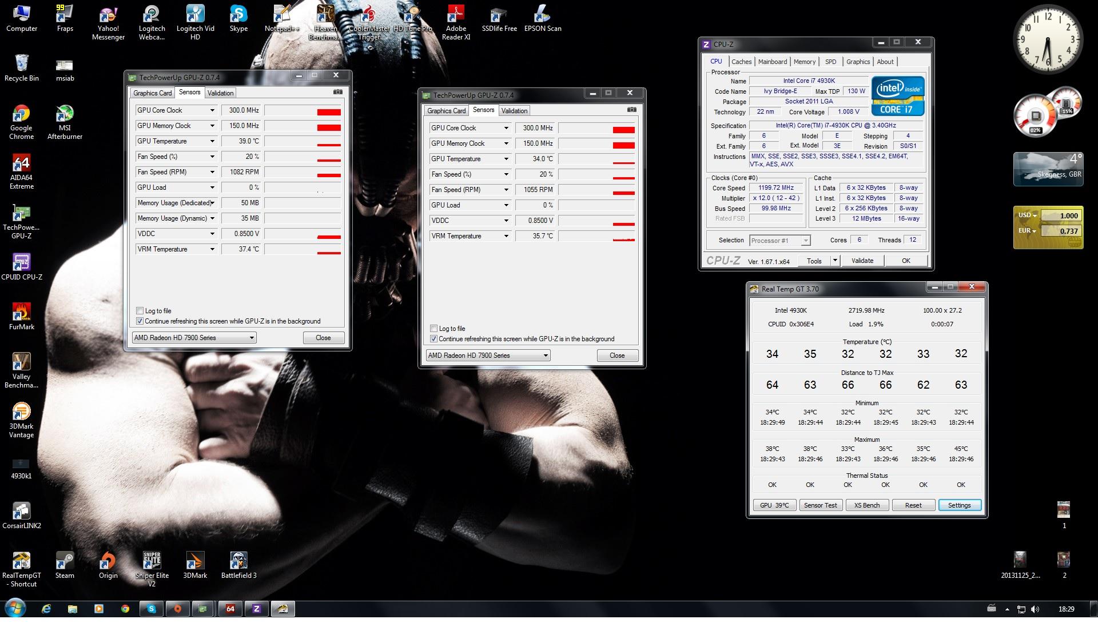Open the Recycle Bin
1098x635 pixels.
pos(22,69)
